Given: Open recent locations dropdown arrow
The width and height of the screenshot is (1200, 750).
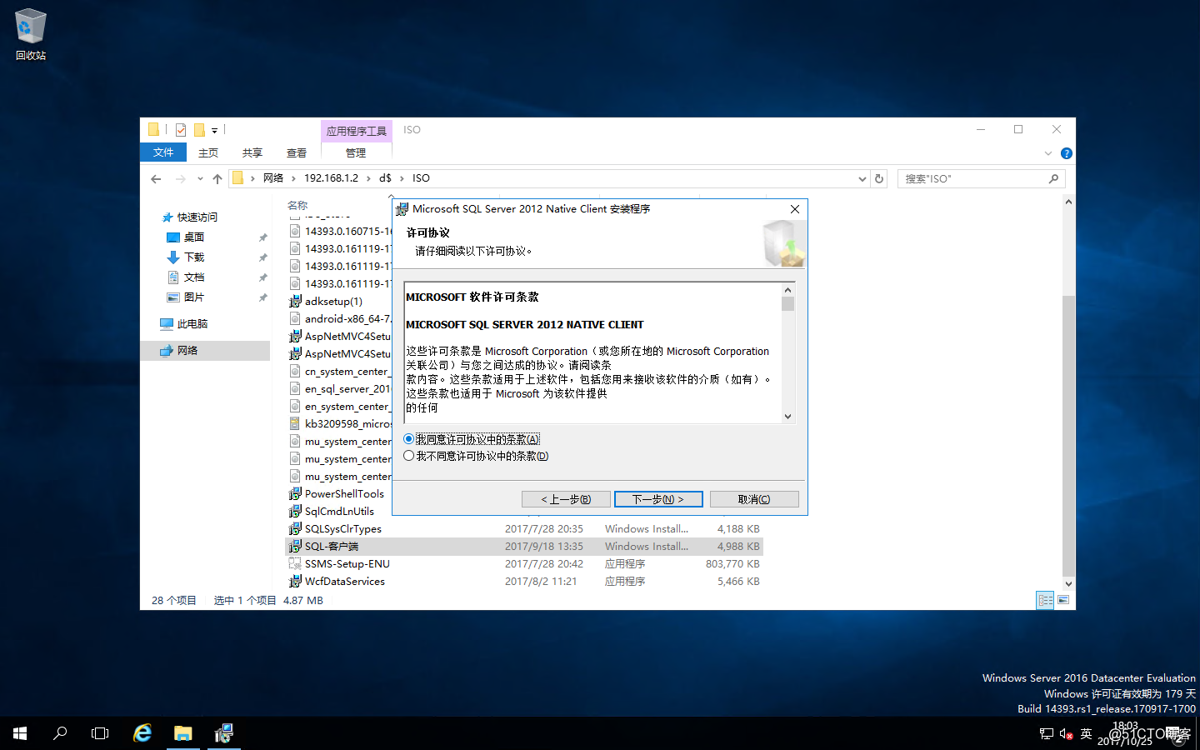Looking at the screenshot, I should [200, 178].
